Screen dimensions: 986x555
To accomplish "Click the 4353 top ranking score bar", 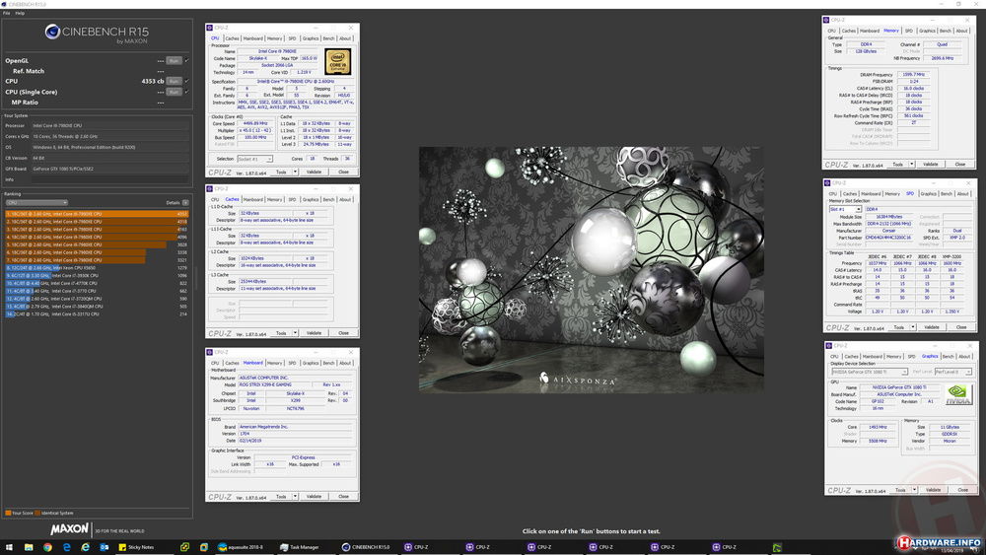I will 97,214.
